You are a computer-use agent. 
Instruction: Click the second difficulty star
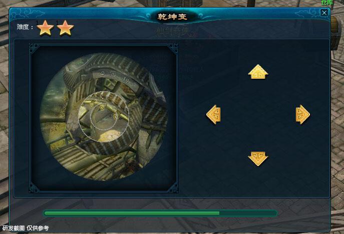tap(65, 28)
